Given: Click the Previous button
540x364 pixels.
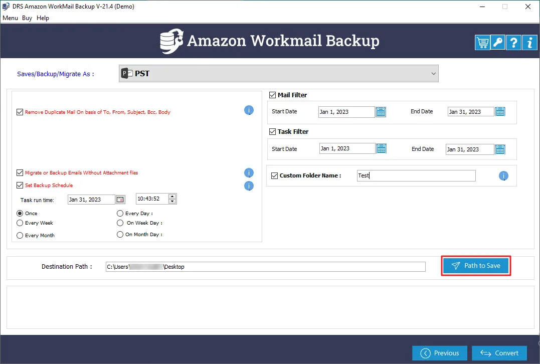Looking at the screenshot, I should tap(440, 353).
